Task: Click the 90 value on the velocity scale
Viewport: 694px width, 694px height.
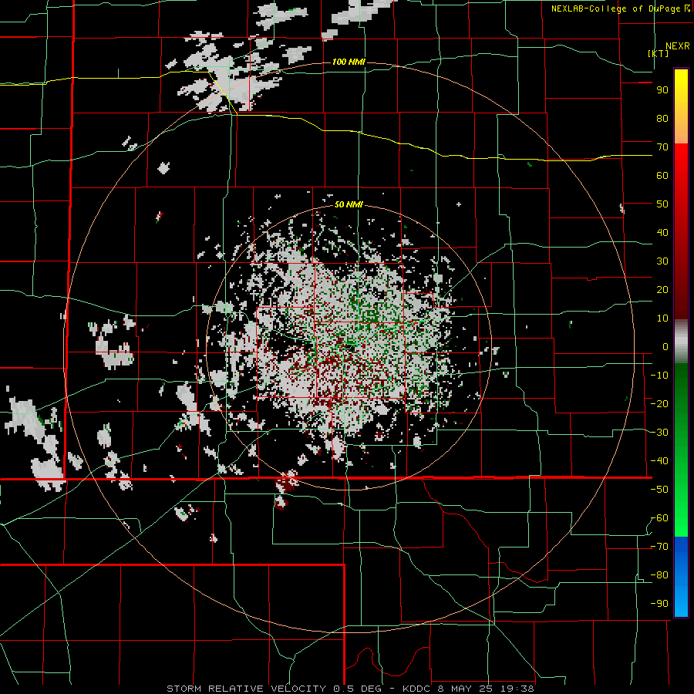Action: point(662,90)
